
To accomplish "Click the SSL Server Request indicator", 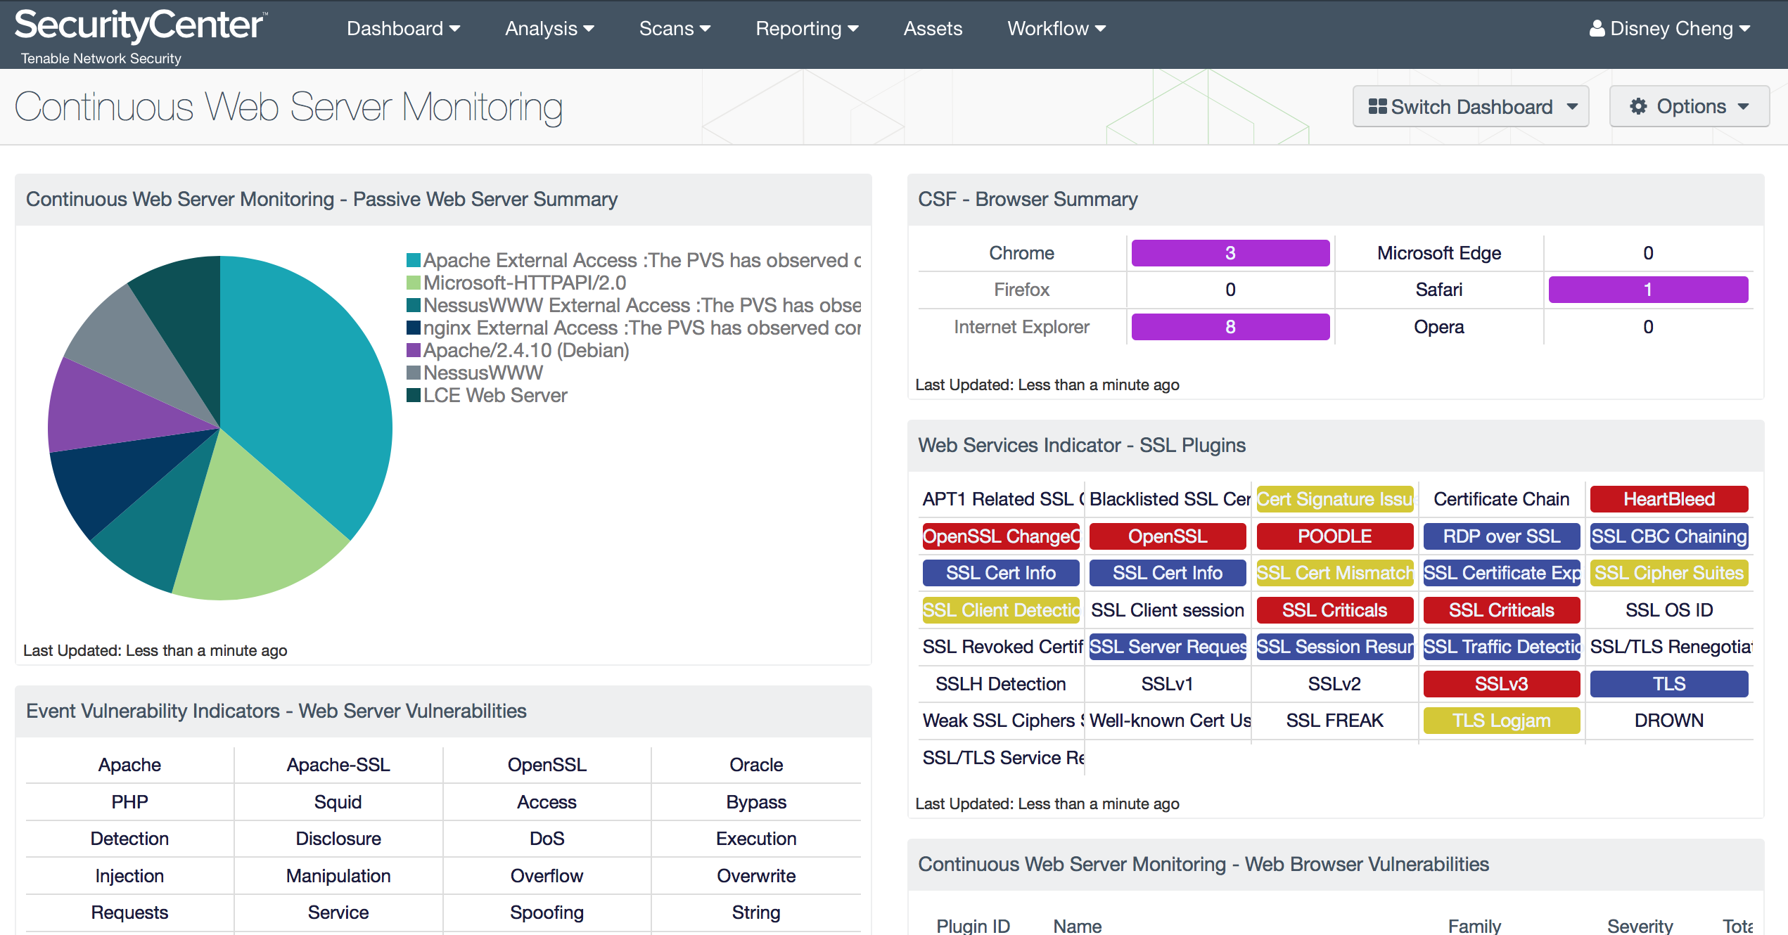I will tap(1168, 647).
